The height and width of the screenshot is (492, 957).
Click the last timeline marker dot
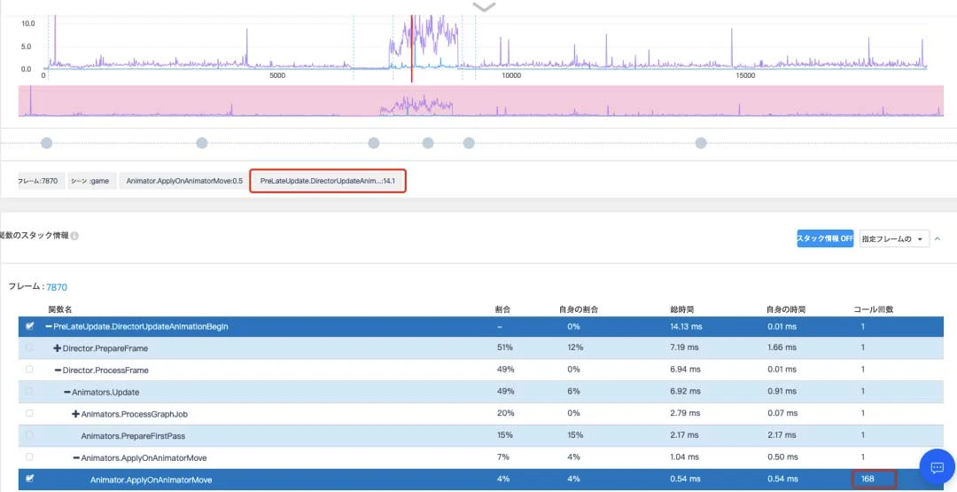coord(701,143)
